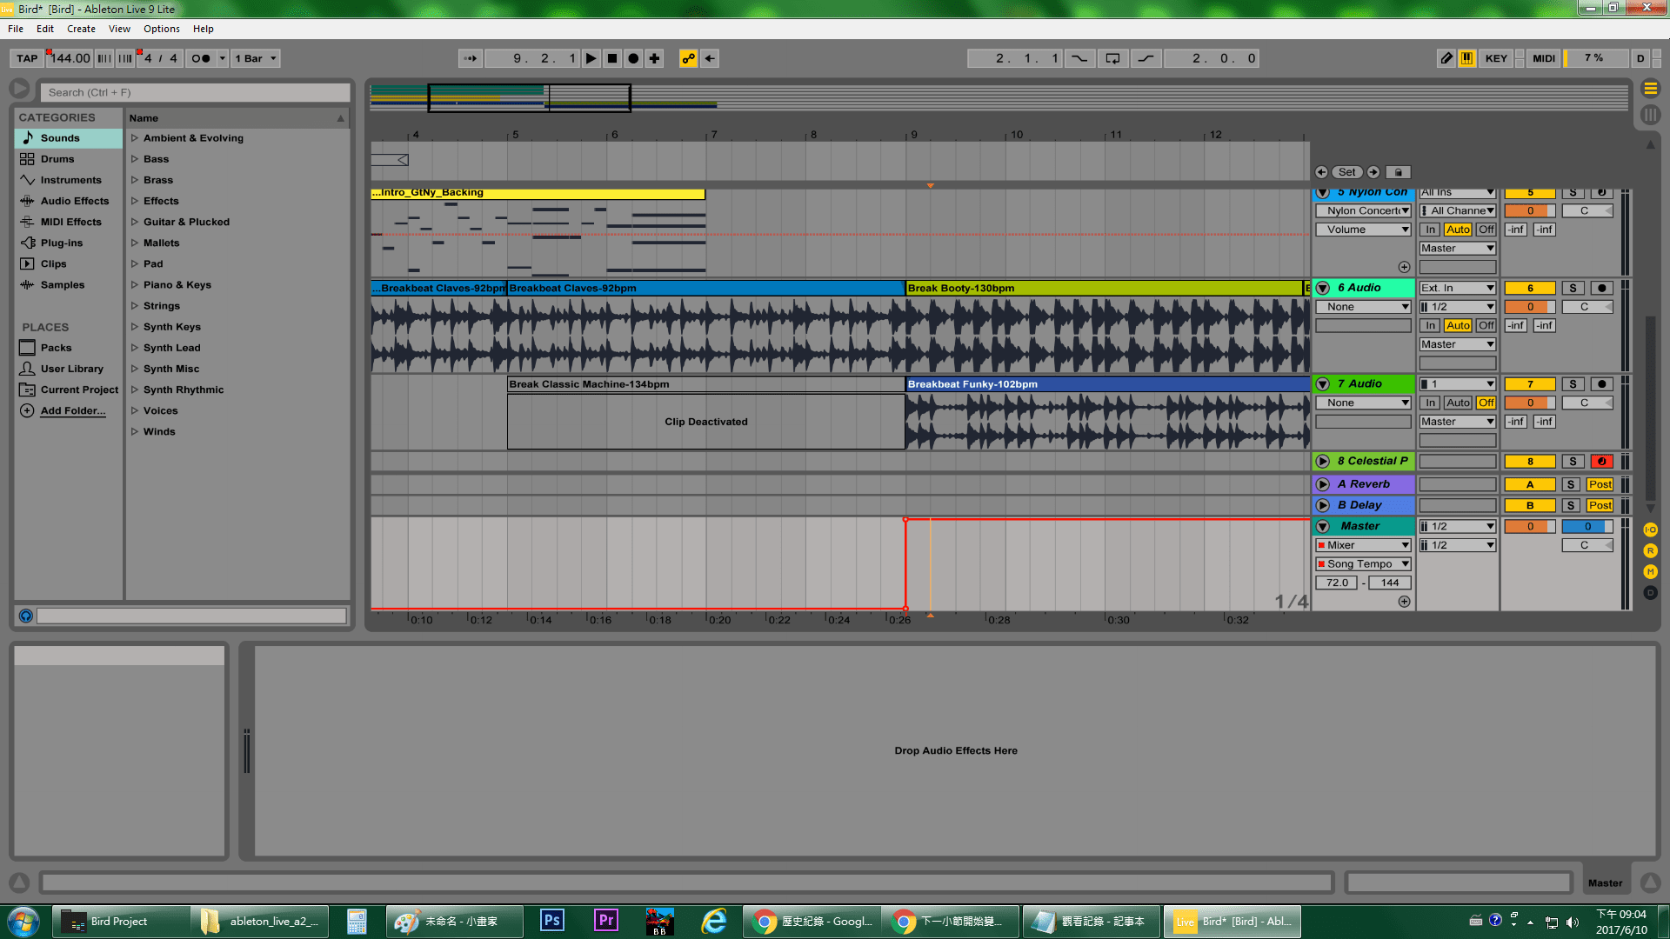
Task: Open the Edit menu
Action: (45, 29)
